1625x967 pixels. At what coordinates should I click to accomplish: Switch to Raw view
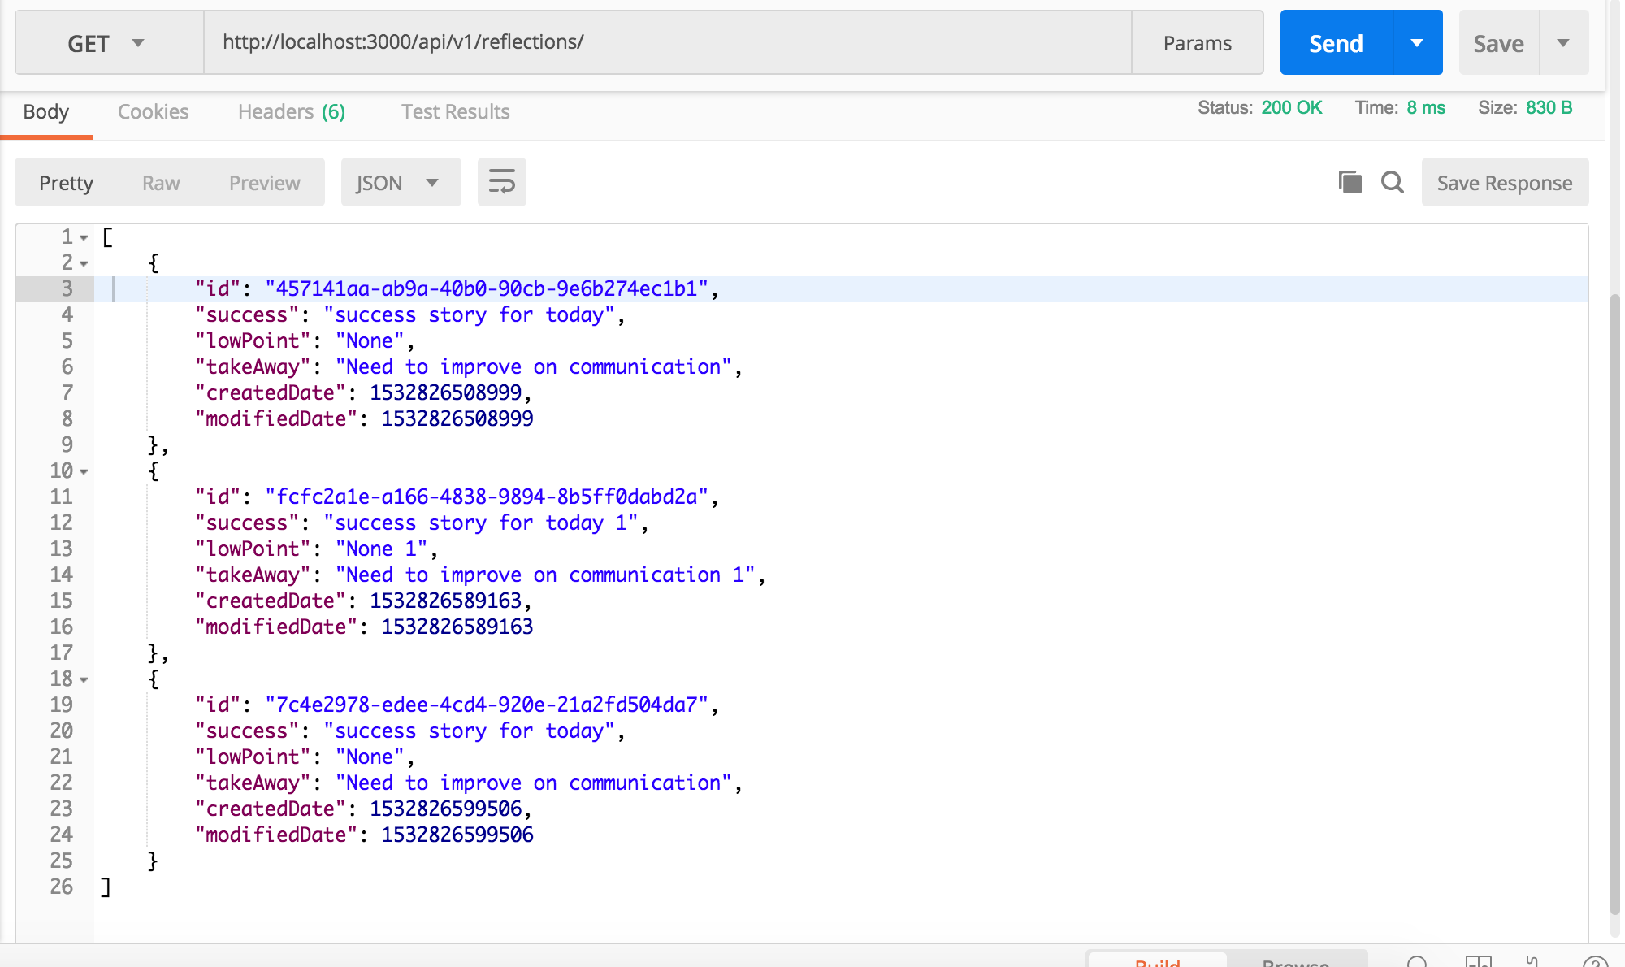pos(161,183)
